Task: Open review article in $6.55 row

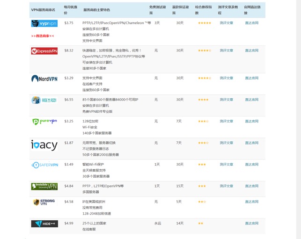Action: point(227,100)
